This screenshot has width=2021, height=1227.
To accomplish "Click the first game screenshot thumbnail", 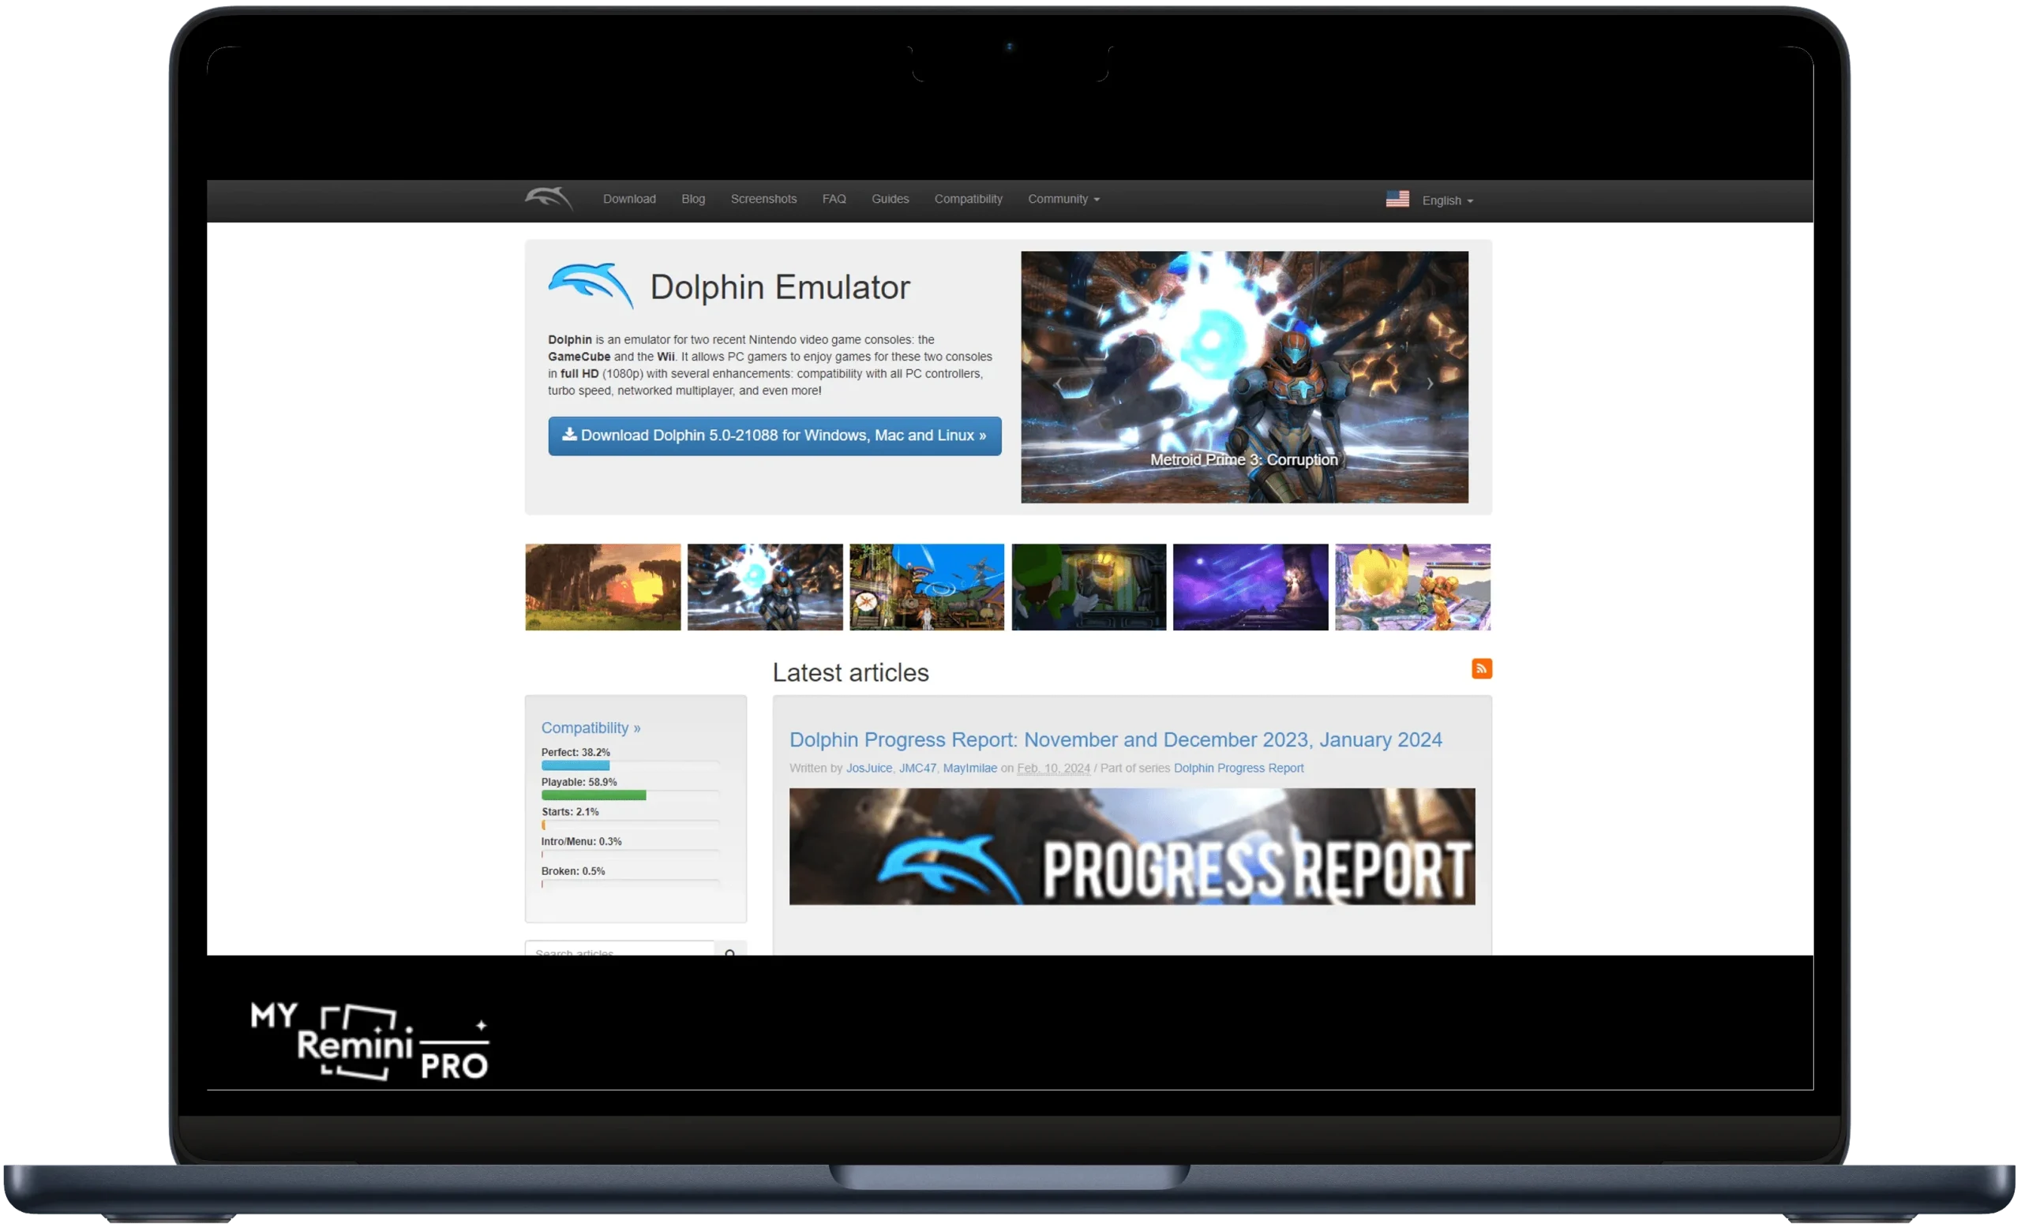I will click(602, 586).
